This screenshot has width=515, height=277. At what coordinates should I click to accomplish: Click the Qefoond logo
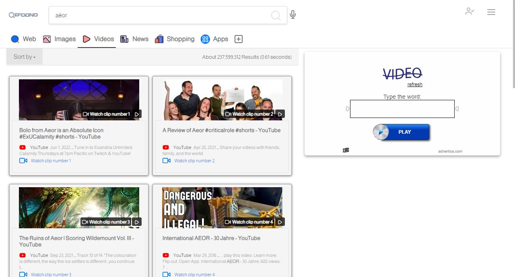tap(23, 15)
